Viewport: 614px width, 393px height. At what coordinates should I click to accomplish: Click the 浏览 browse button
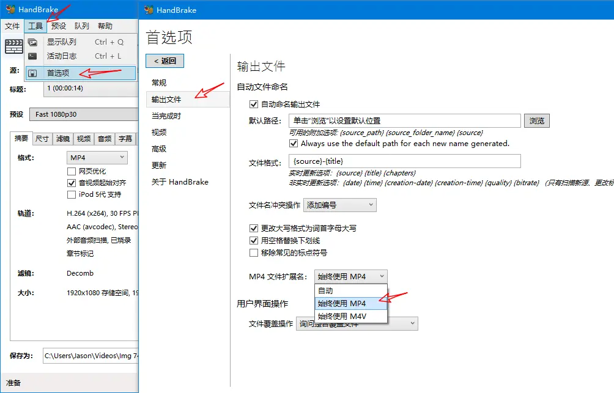click(537, 120)
